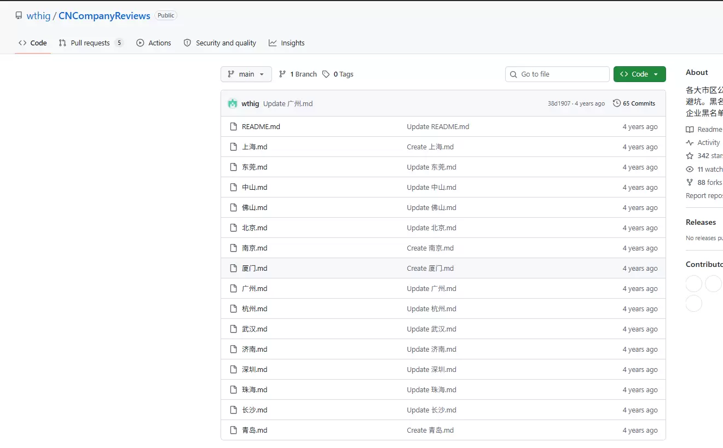Click the file icon next to 长沙.md
Image resolution: width=723 pixels, height=448 pixels.
pos(233,410)
